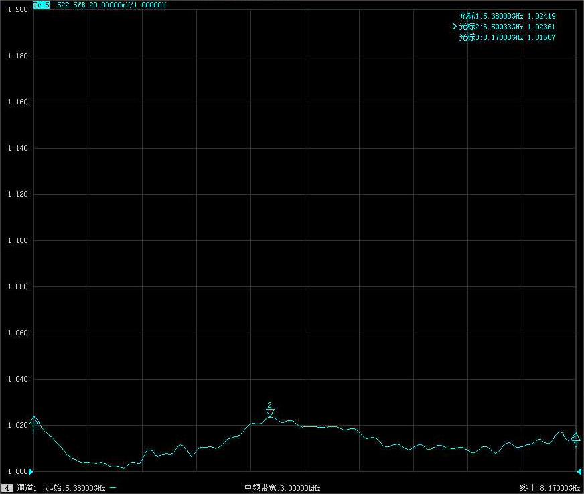Click the right reference level arrow indicator
The width and height of the screenshot is (584, 494).
click(x=578, y=471)
